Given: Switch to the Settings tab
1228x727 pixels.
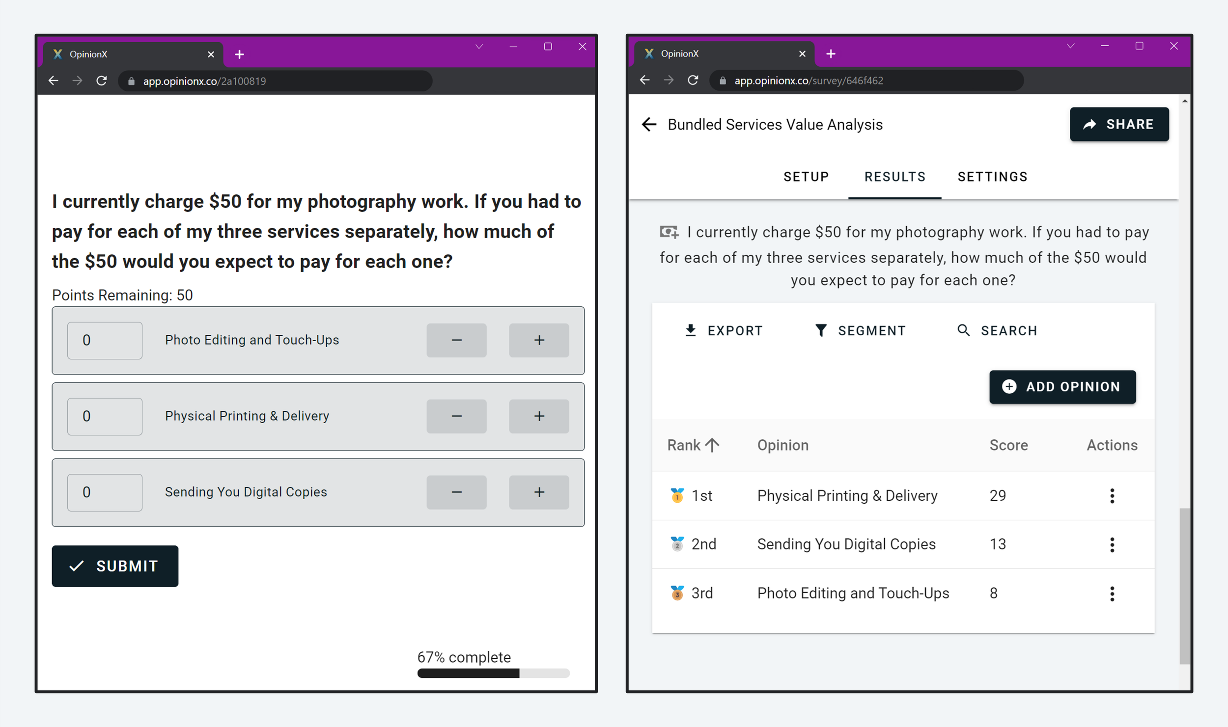Looking at the screenshot, I should 992,177.
